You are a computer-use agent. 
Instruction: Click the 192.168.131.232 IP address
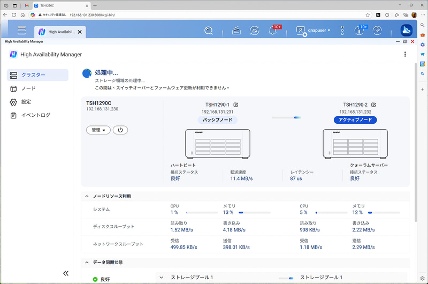pos(355,112)
